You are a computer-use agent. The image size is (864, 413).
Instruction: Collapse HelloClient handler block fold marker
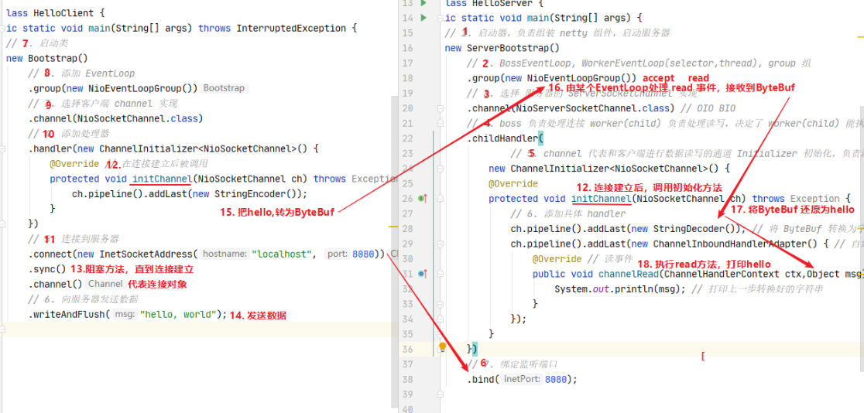click(2, 148)
